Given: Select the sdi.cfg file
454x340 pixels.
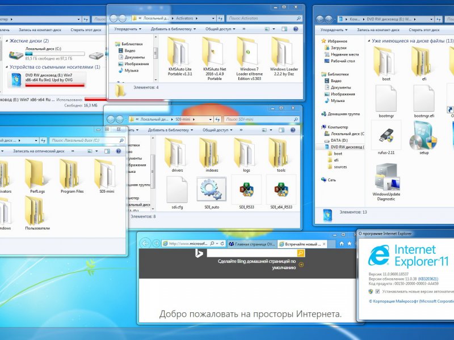Looking at the screenshot, I should coord(177,193).
